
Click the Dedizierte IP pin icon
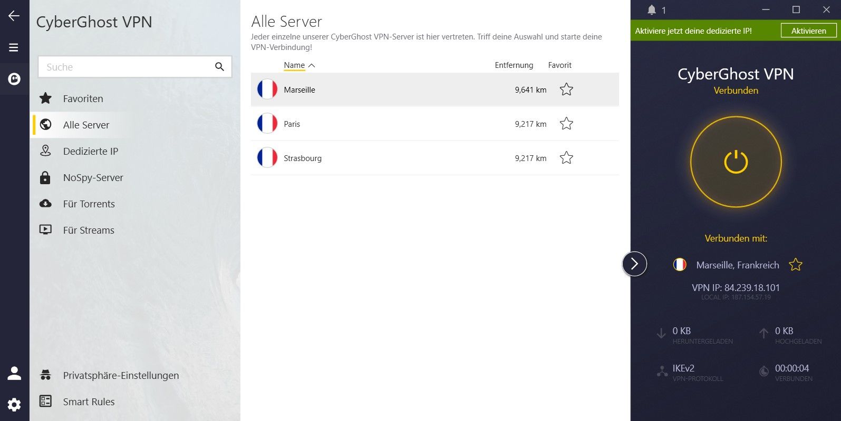coord(46,151)
